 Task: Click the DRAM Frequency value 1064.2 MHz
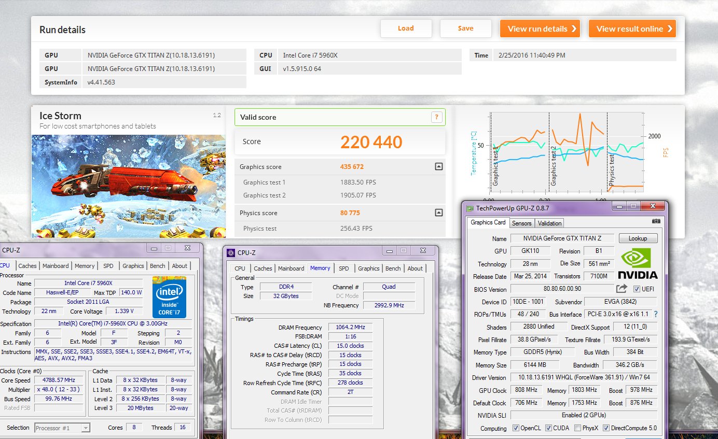click(350, 328)
